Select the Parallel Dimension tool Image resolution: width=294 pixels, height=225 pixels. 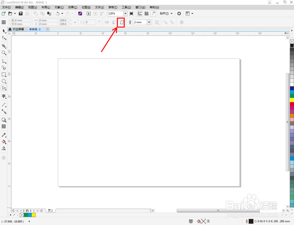click(4, 105)
